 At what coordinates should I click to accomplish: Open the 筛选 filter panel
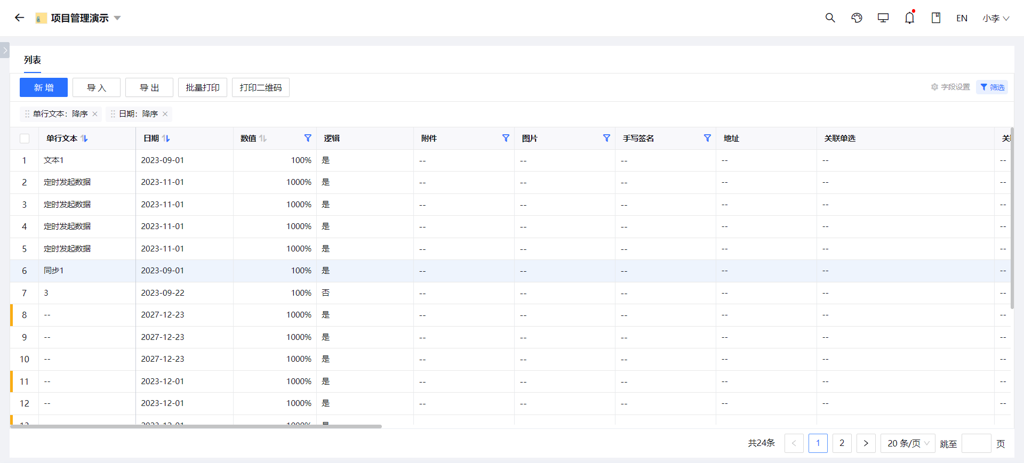click(x=992, y=87)
